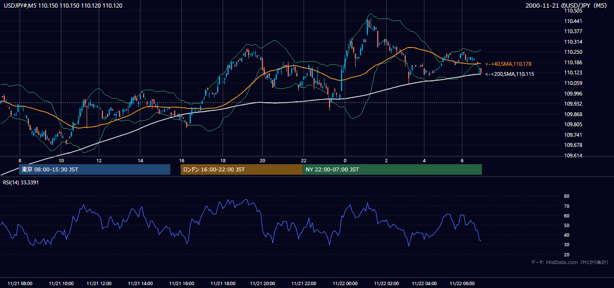This screenshot has width=614, height=288.
Task: Click the 11/21 14:00 bottom time label
Action: [139, 284]
